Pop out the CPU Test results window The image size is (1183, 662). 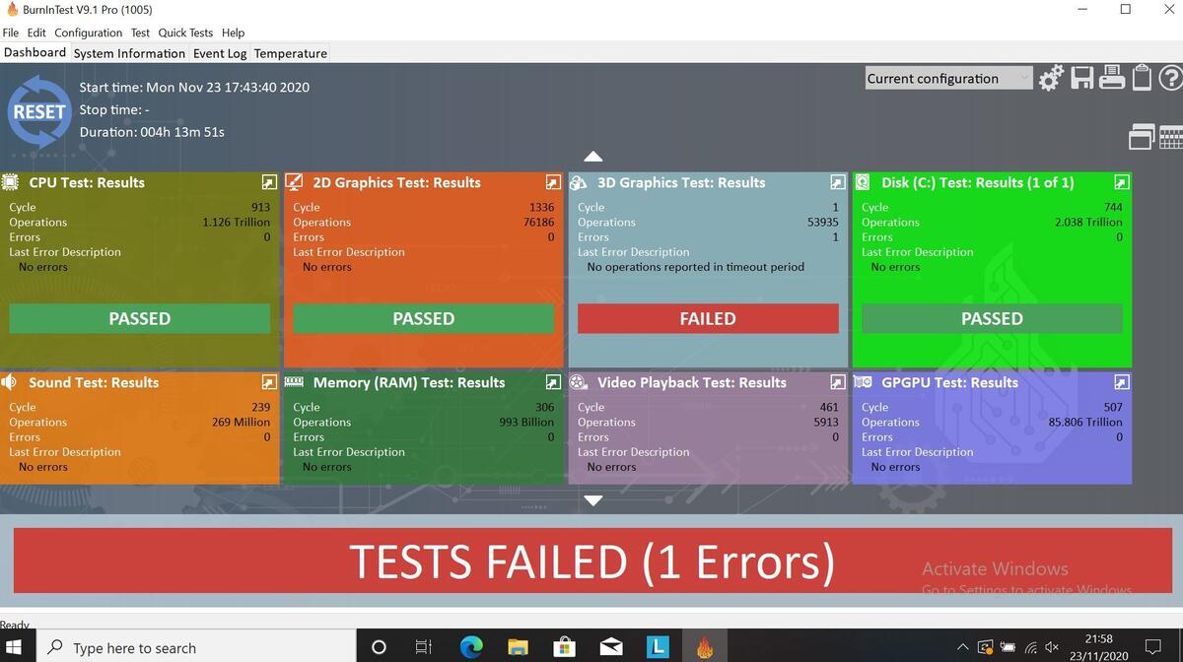pos(269,182)
